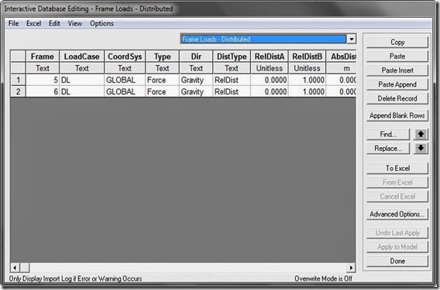Select RelDistA 0.0000 cell in row 2

(270, 91)
